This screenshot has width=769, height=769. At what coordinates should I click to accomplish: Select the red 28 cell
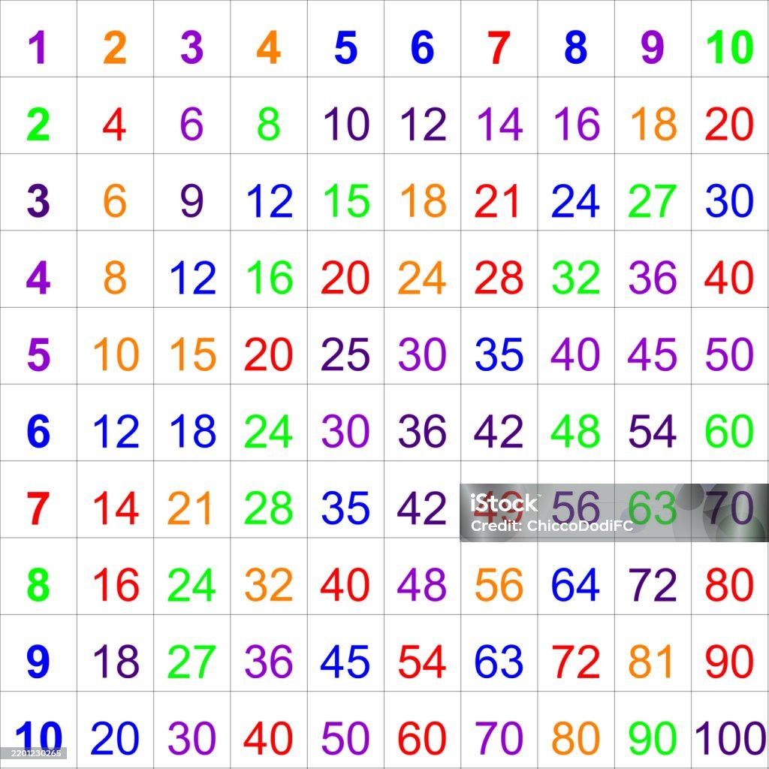[499, 278]
